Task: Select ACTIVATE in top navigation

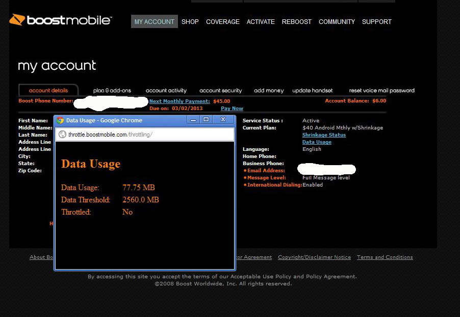Action: [261, 22]
